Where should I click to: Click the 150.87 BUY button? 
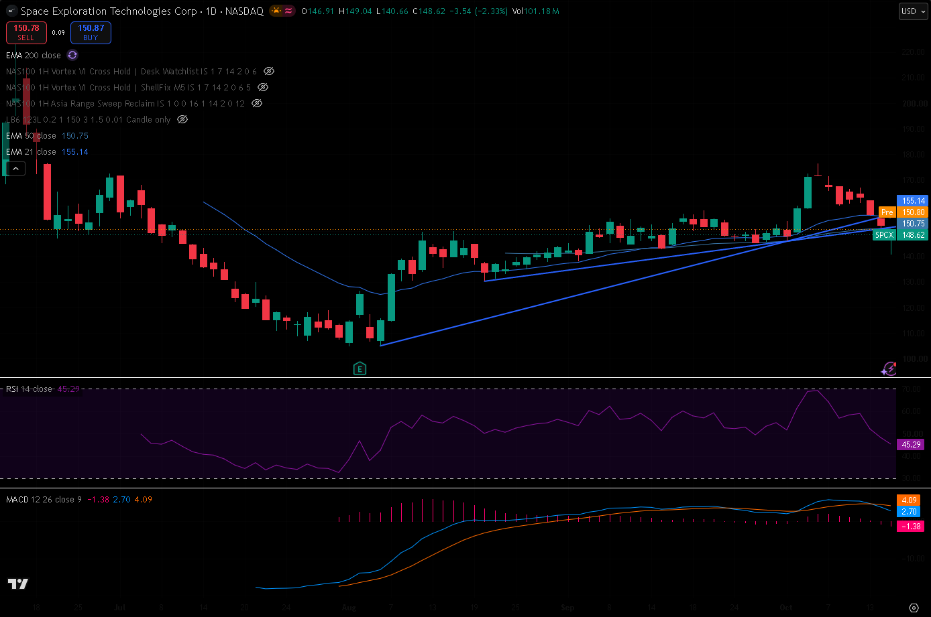click(x=91, y=32)
